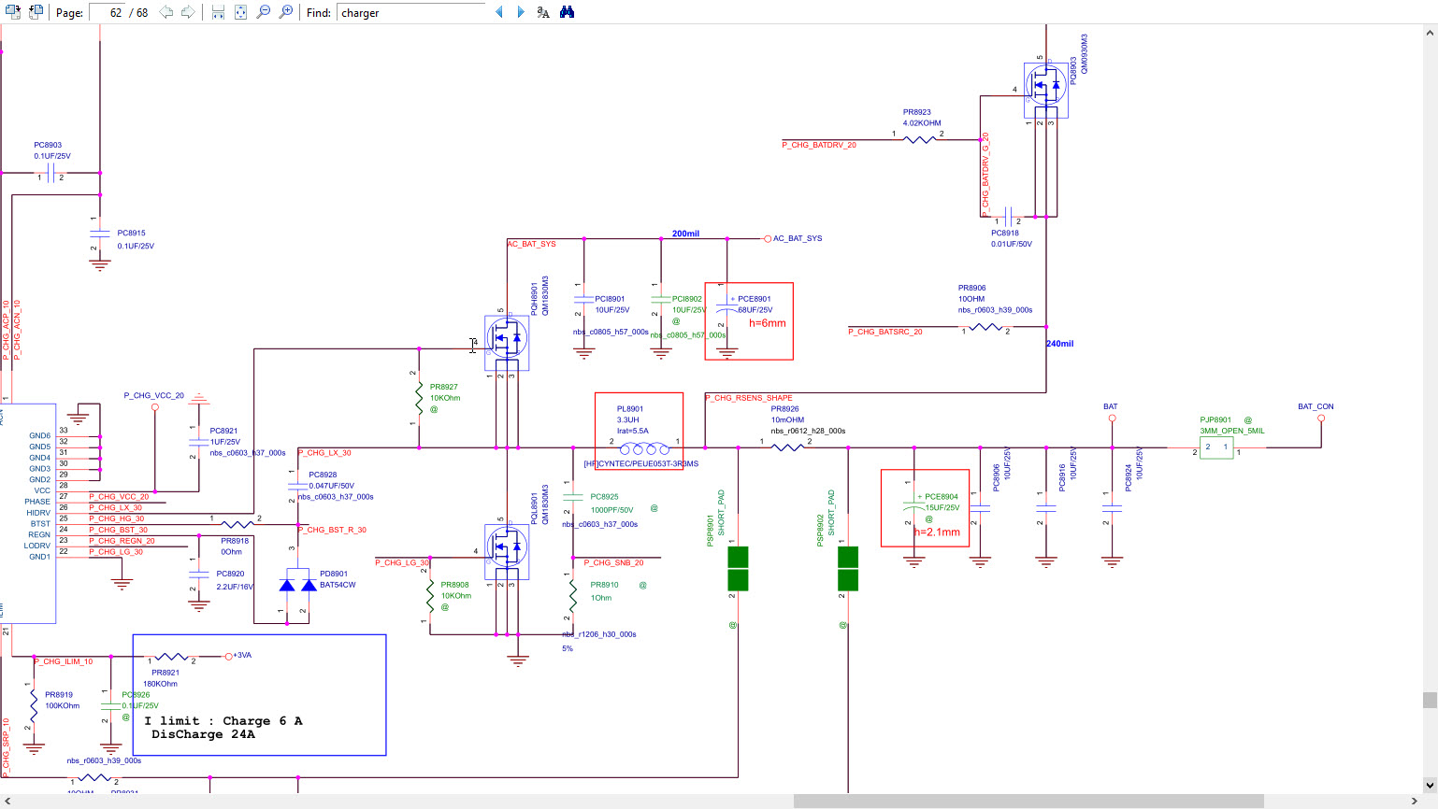Viewport: 1438px width, 809px height.
Task: Click the page icon with left-pointing arrow
Action: [x=36, y=12]
